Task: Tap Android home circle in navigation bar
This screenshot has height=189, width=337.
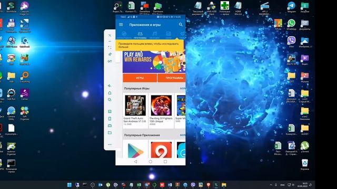Action: click(x=151, y=162)
